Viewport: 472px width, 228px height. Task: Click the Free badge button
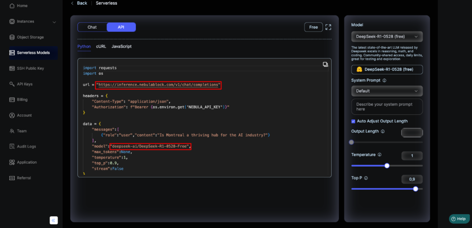[x=314, y=27]
